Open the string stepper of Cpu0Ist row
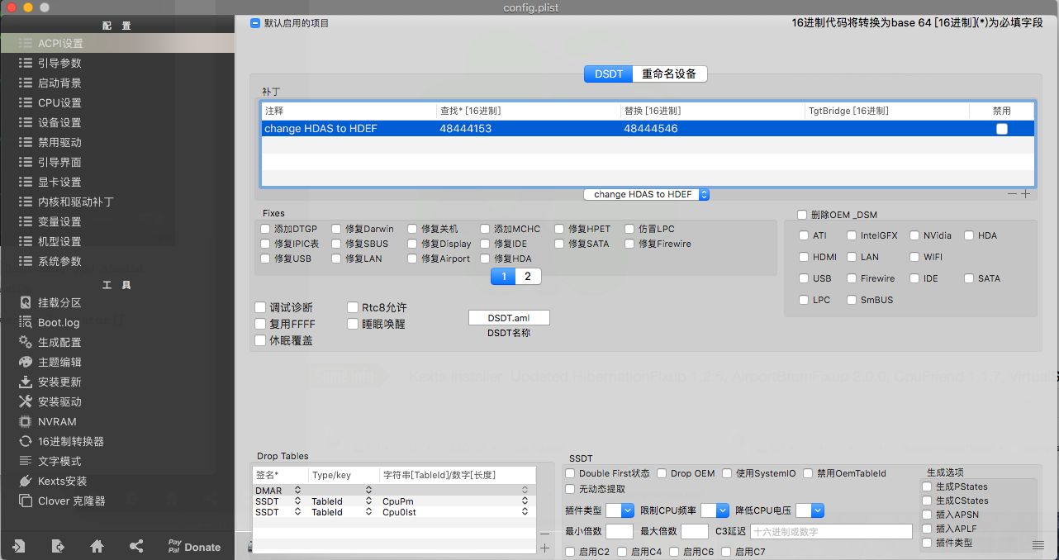 (x=524, y=512)
